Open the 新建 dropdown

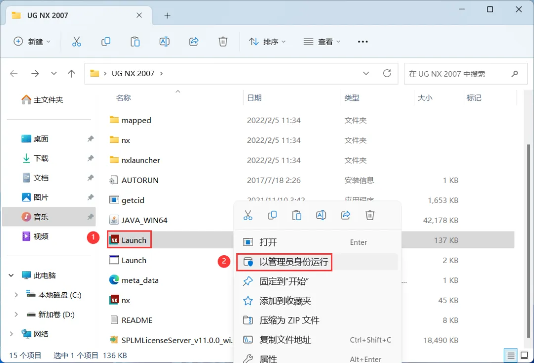tap(32, 42)
